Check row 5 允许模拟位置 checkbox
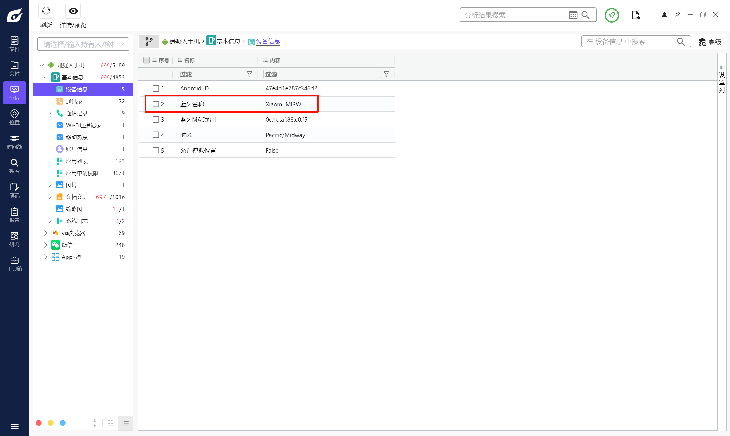The image size is (730, 436). (156, 151)
